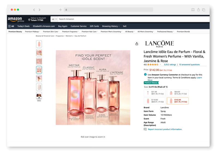Open Today's Deals
This screenshot has height=155, width=218.
coord(23,26)
